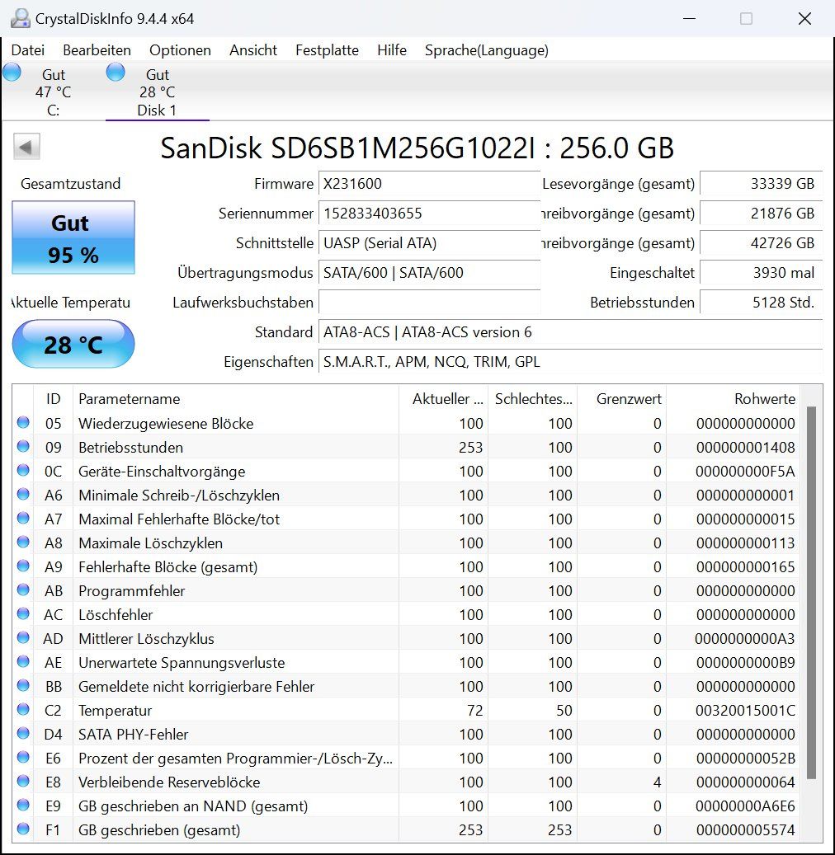Open the Sprache(Language) menu
The image size is (835, 855).
tap(486, 50)
